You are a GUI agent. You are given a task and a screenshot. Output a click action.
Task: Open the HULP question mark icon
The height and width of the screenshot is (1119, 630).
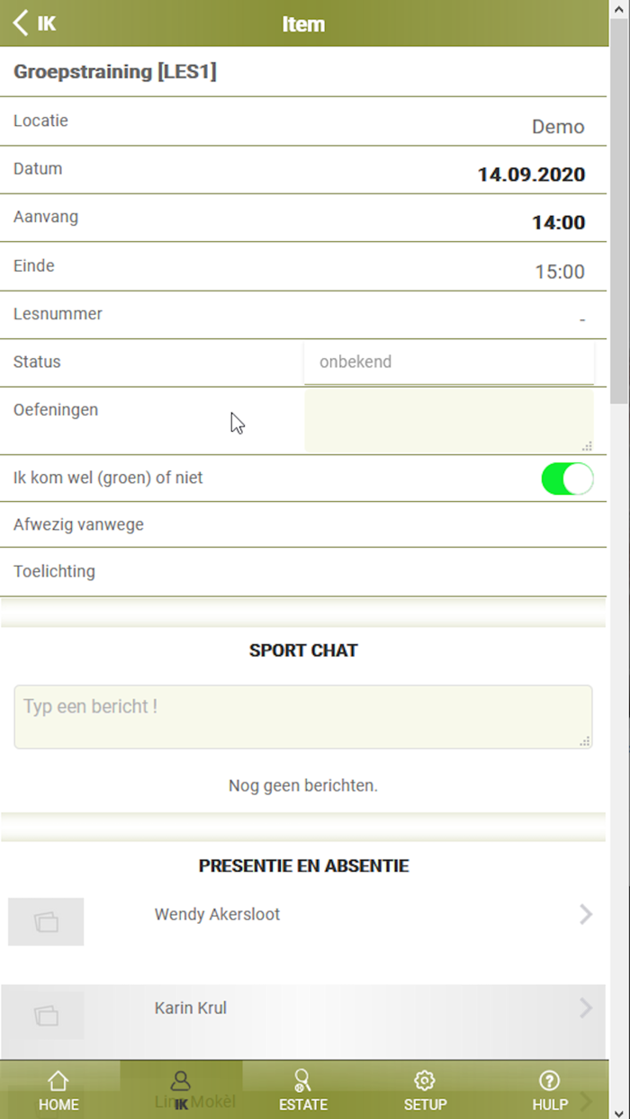coord(548,1081)
